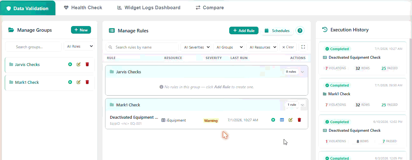The width and height of the screenshot is (412, 160).
Task: Open the All Resources filter
Action: tap(262, 47)
